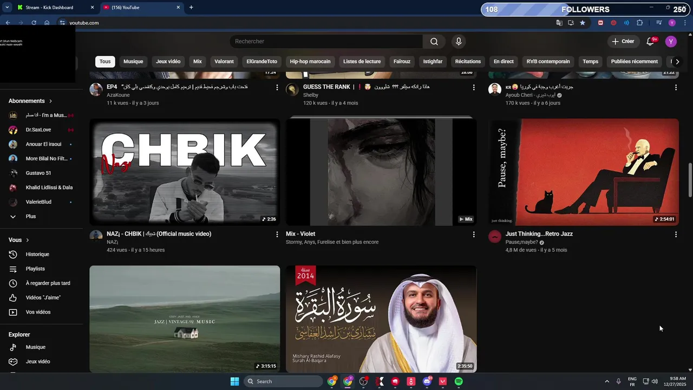Click the search magnifier button
This screenshot has height=390, width=693.
coord(434,42)
